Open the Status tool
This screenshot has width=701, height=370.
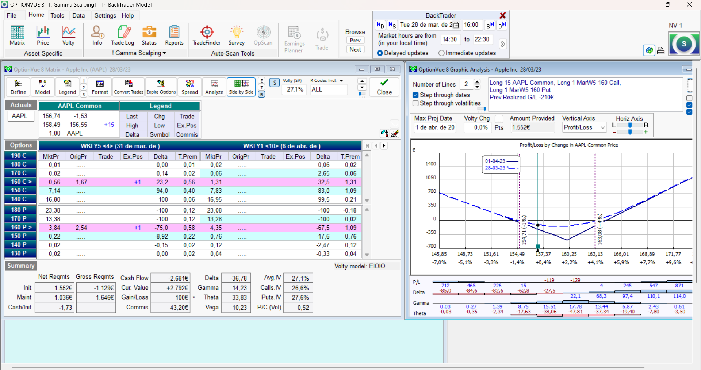[x=149, y=35]
